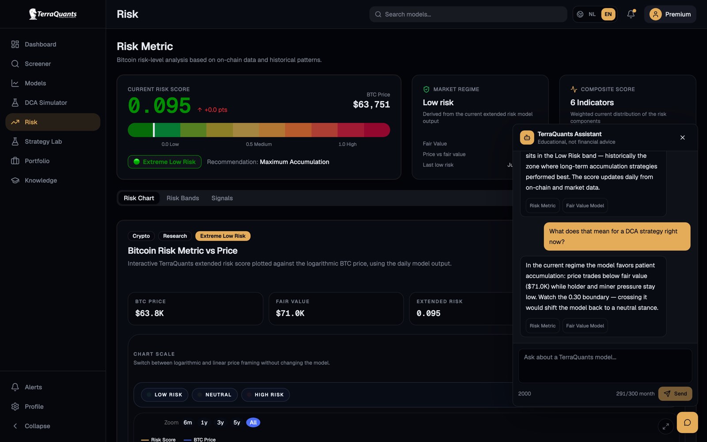Click the Fair Value $71.0K card
707x442 pixels.
tap(336, 309)
